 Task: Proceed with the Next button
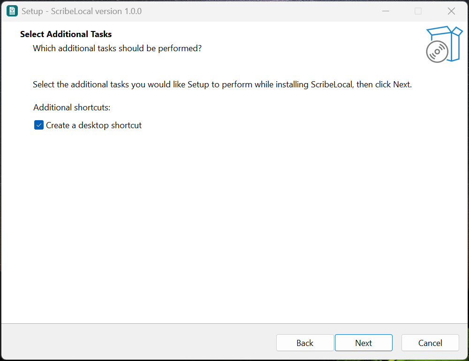click(x=363, y=343)
